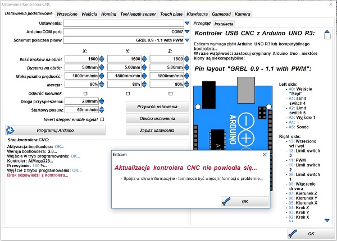This screenshot has width=337, height=241.
Task: Click the 13: Wrzeciono pin entry
Action: [302, 143]
